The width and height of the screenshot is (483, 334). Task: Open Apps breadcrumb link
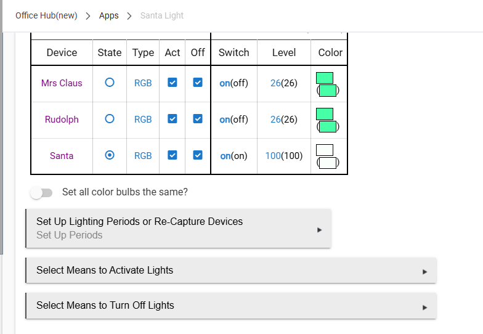(109, 15)
